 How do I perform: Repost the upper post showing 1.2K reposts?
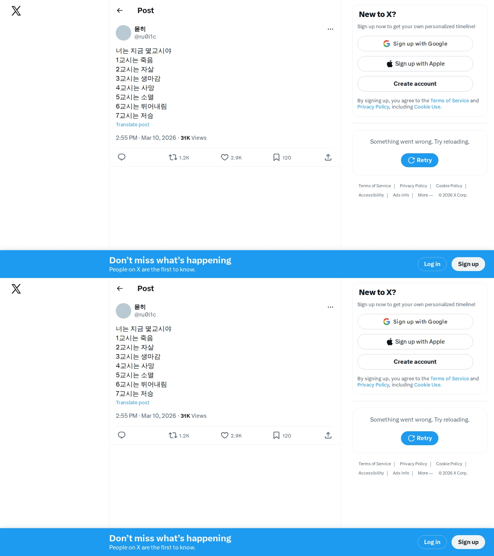pyautogui.click(x=179, y=158)
